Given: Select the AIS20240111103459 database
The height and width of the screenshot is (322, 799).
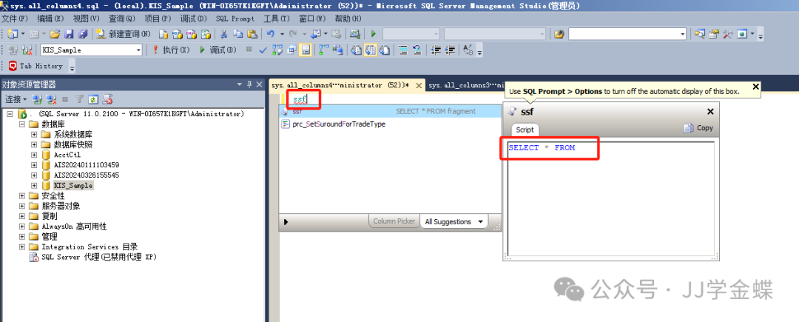Looking at the screenshot, I should coord(86,165).
